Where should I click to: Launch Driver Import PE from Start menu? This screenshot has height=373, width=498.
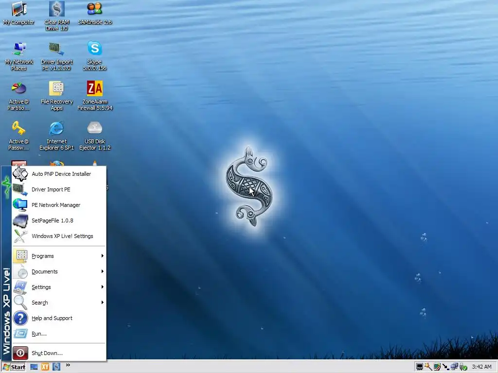point(59,189)
